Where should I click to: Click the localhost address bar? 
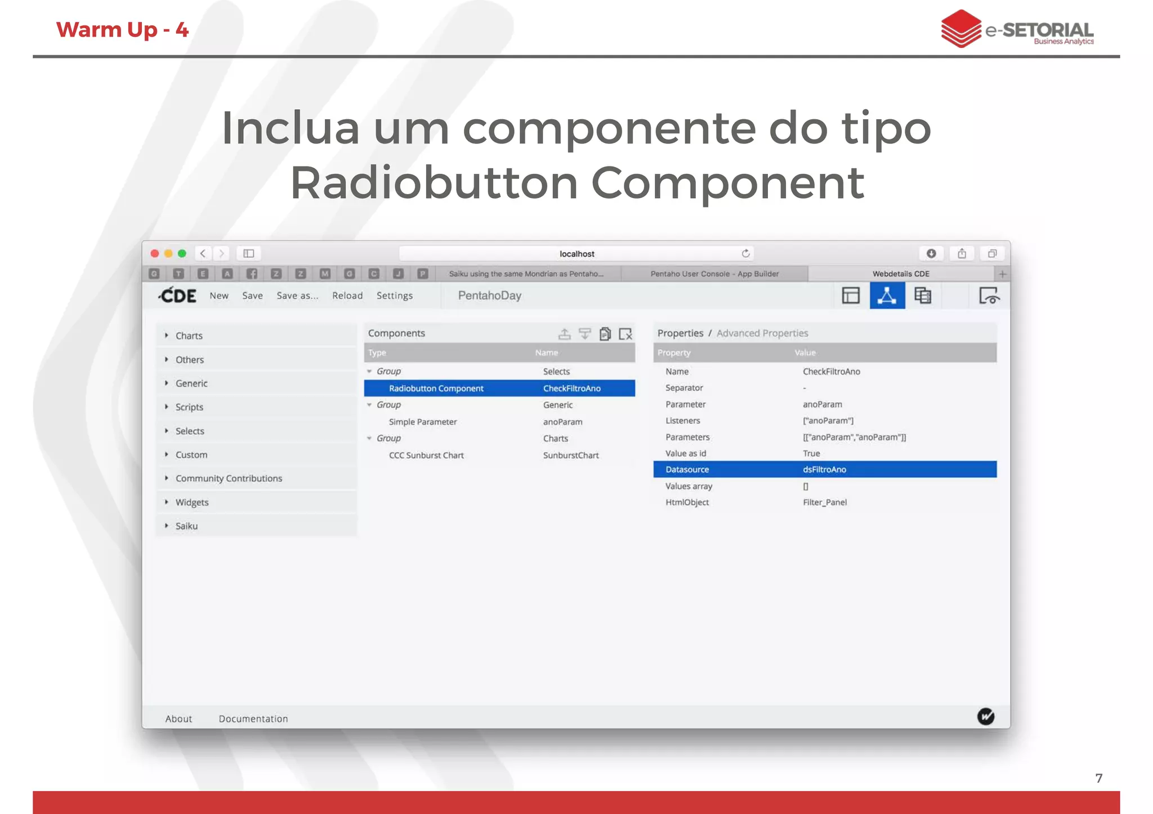point(576,254)
